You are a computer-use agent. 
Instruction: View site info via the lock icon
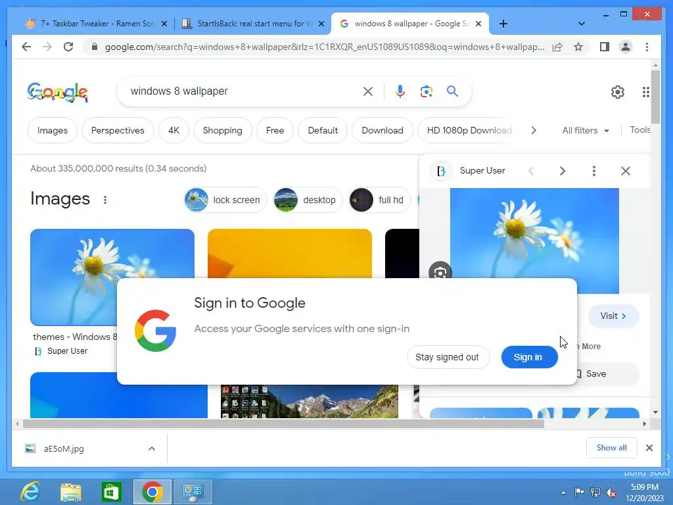click(x=95, y=47)
